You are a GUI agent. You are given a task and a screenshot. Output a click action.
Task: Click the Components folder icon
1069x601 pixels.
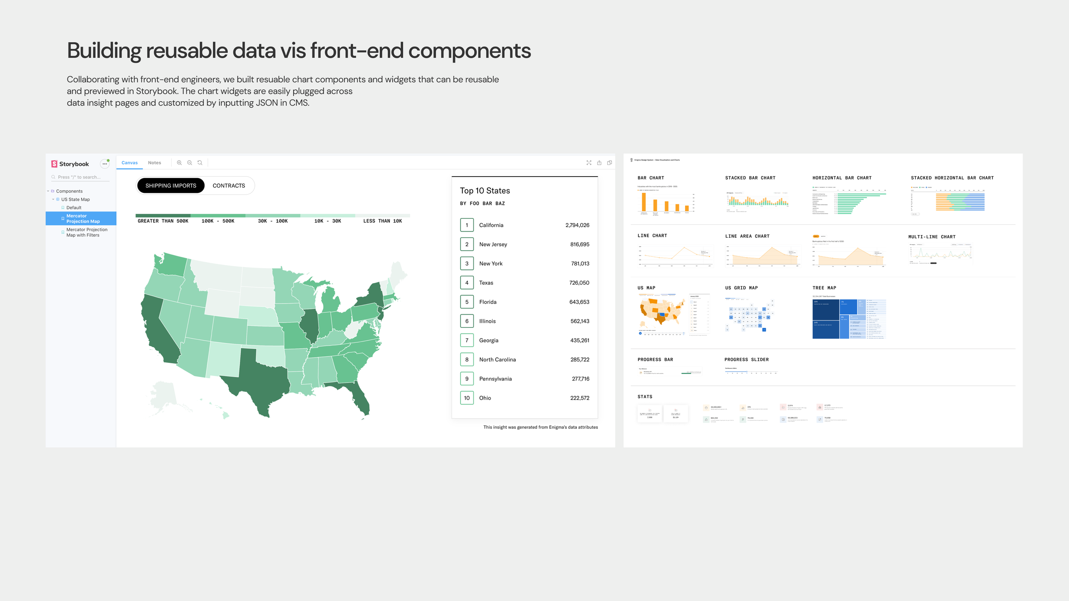click(x=53, y=191)
